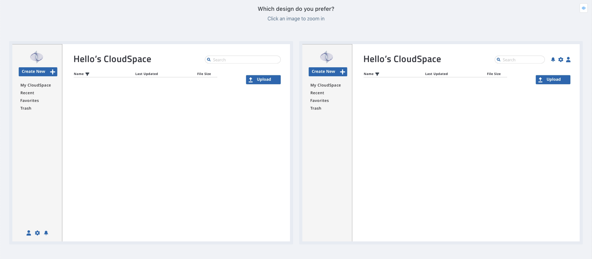The width and height of the screenshot is (592, 259).
Task: Click the CloudSpace logo in left design
Action: point(36,57)
